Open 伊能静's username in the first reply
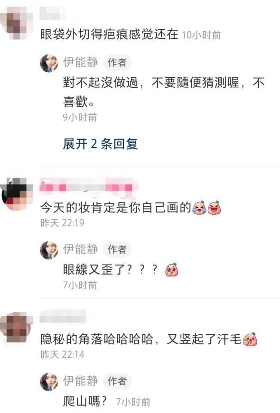 tap(80, 63)
